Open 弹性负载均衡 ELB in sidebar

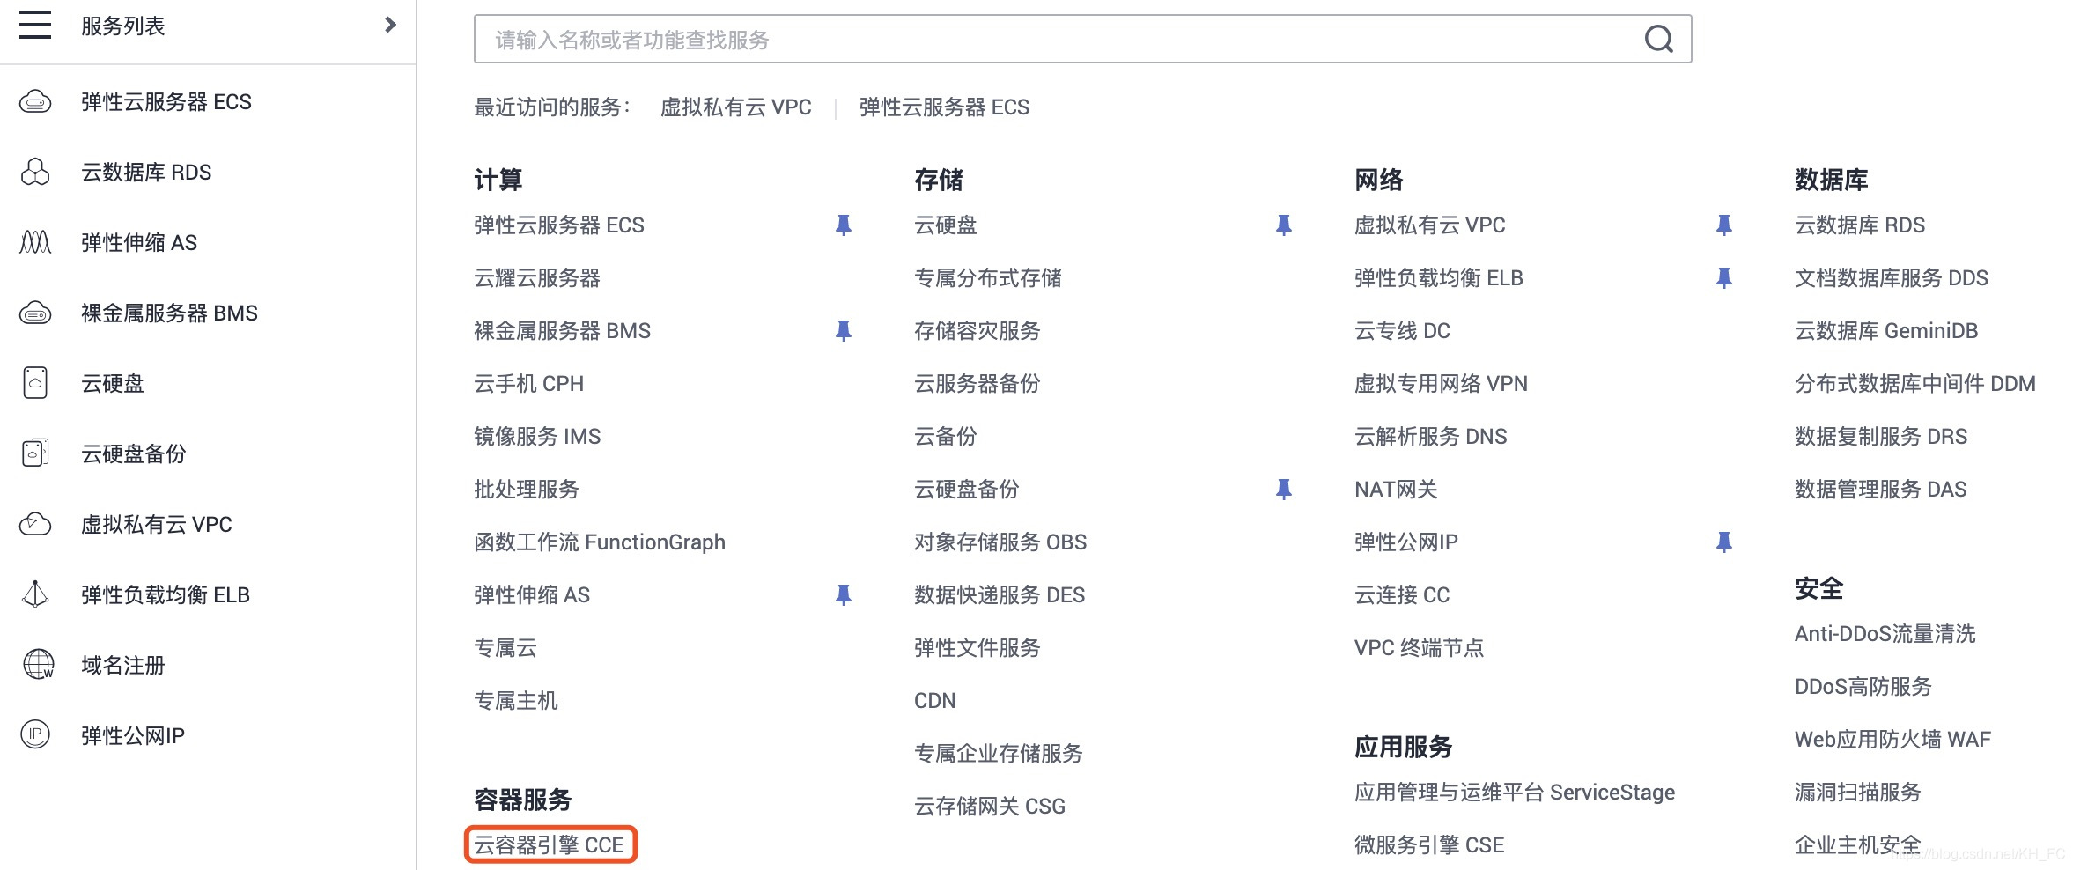click(166, 595)
